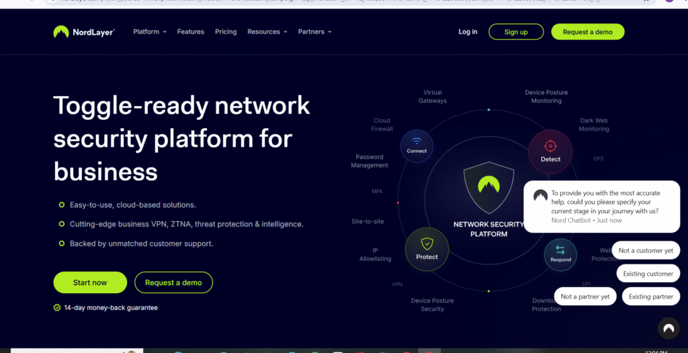Click the Dark Web Monitoring label
The width and height of the screenshot is (688, 353).
(x=594, y=124)
